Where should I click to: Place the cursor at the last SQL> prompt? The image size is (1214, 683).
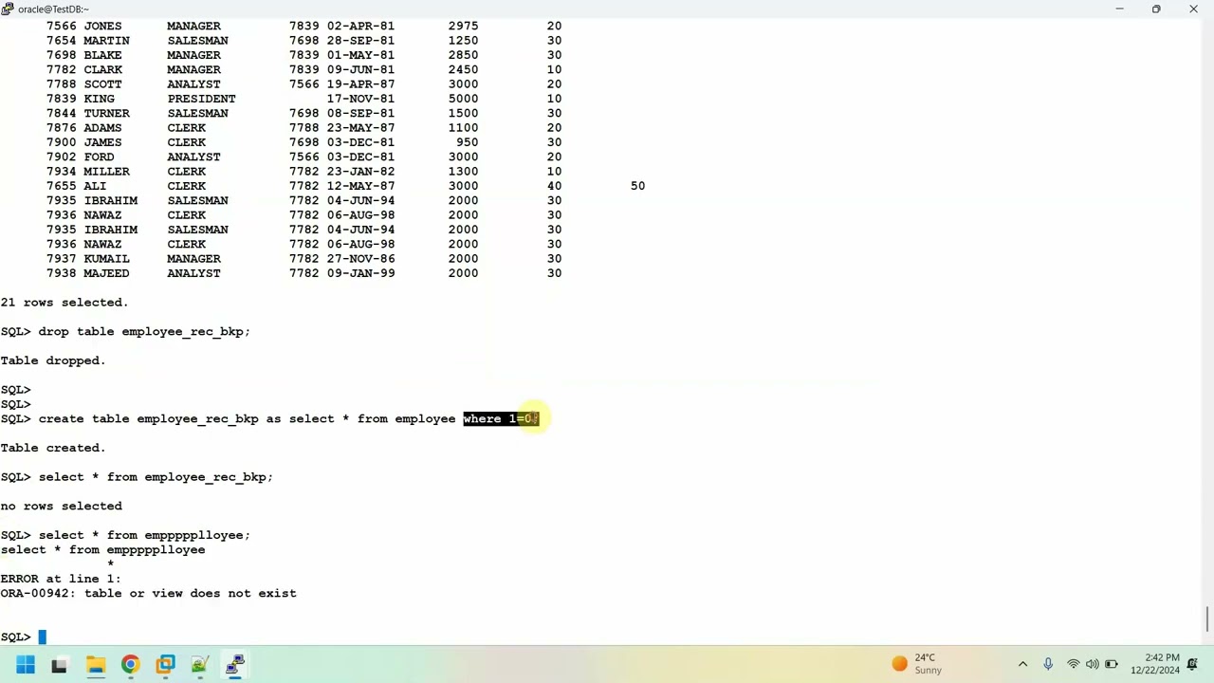[42, 637]
